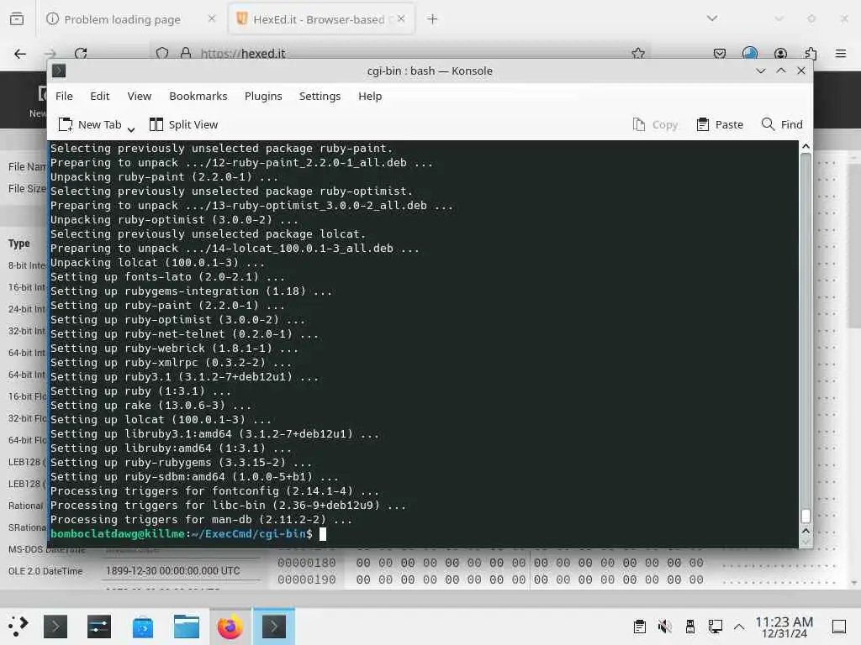This screenshot has width=861, height=645.
Task: Click the Konsole window terminal icon
Action: point(59,71)
